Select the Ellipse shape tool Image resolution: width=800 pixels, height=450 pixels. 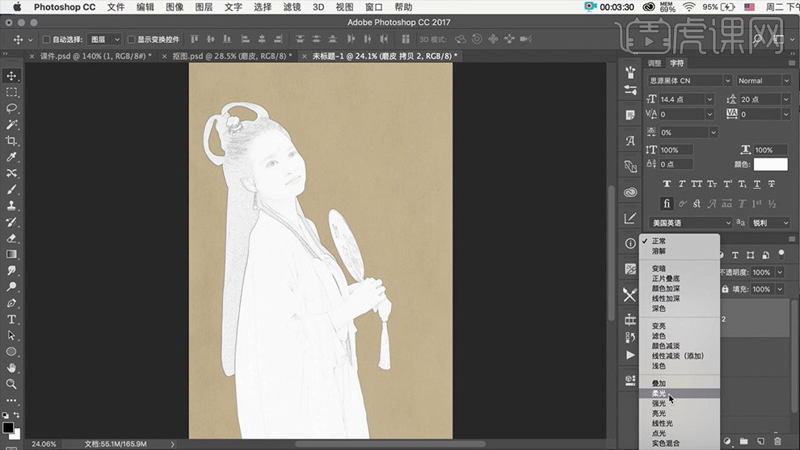(x=11, y=351)
